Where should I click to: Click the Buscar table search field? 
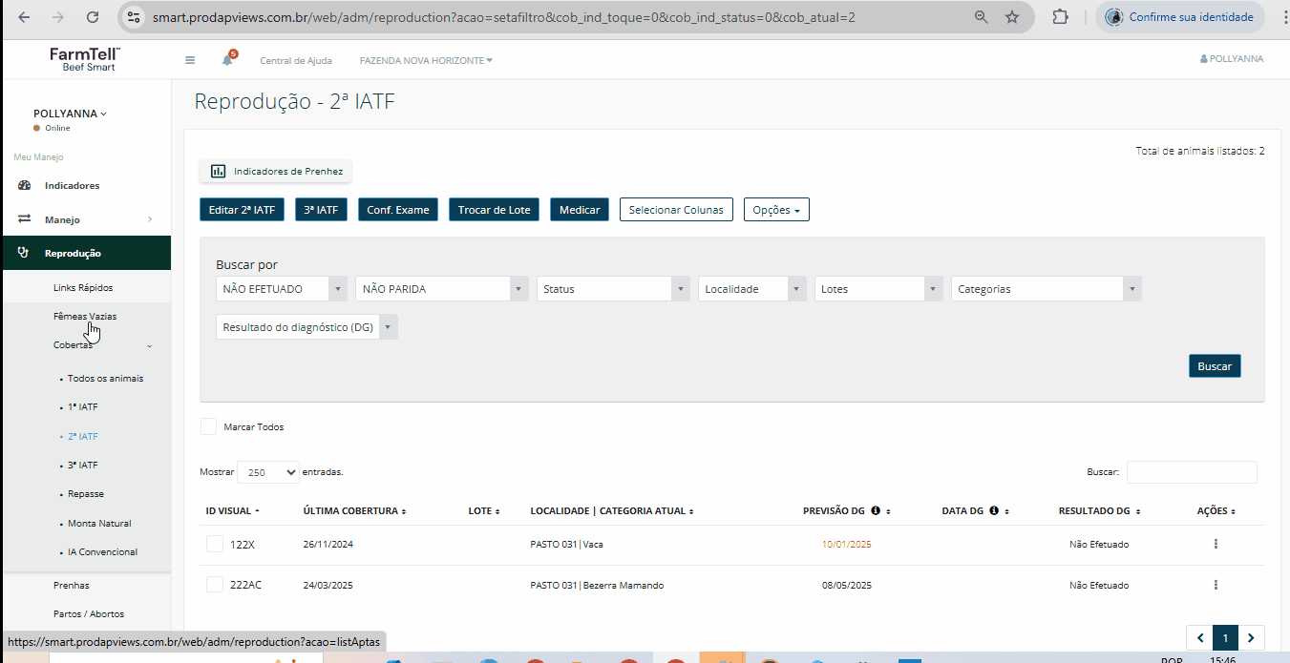tap(1192, 472)
